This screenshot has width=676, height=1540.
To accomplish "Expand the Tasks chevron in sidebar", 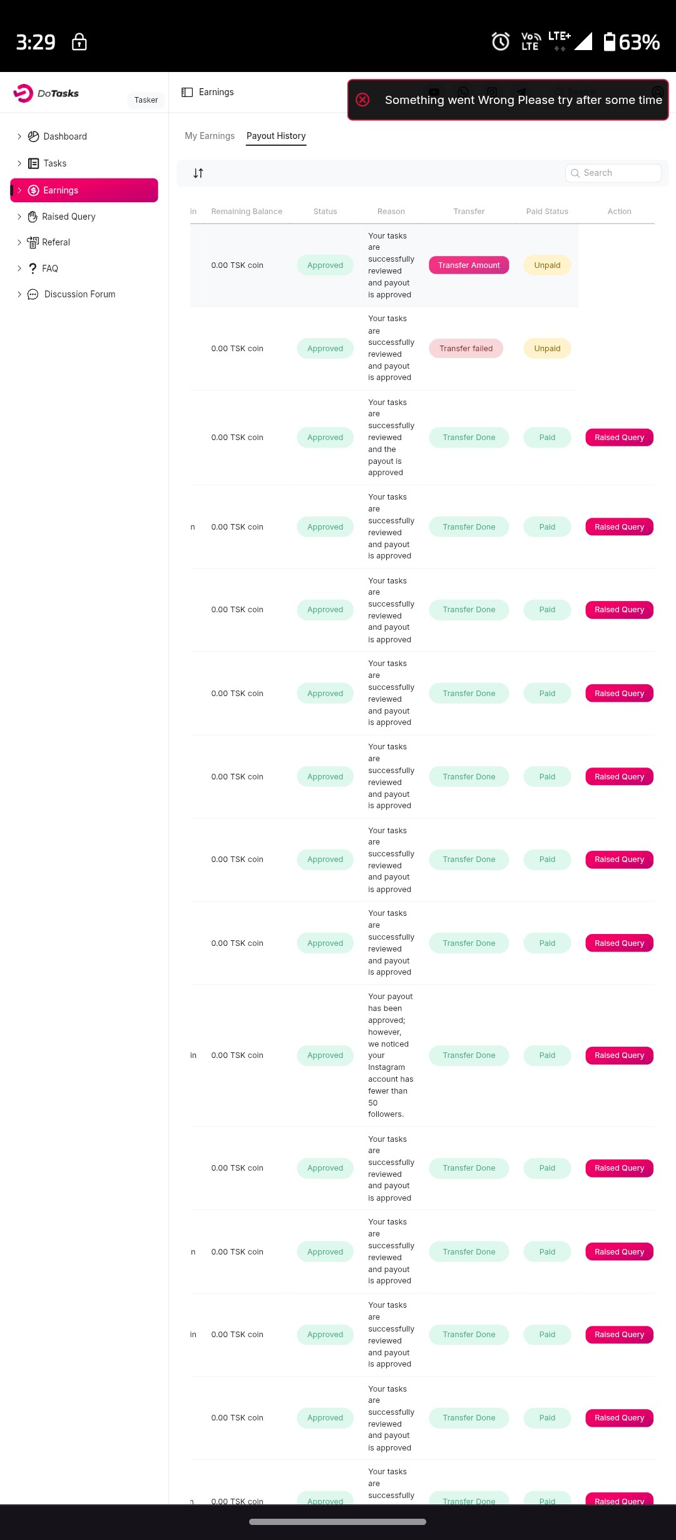I will pos(19,163).
